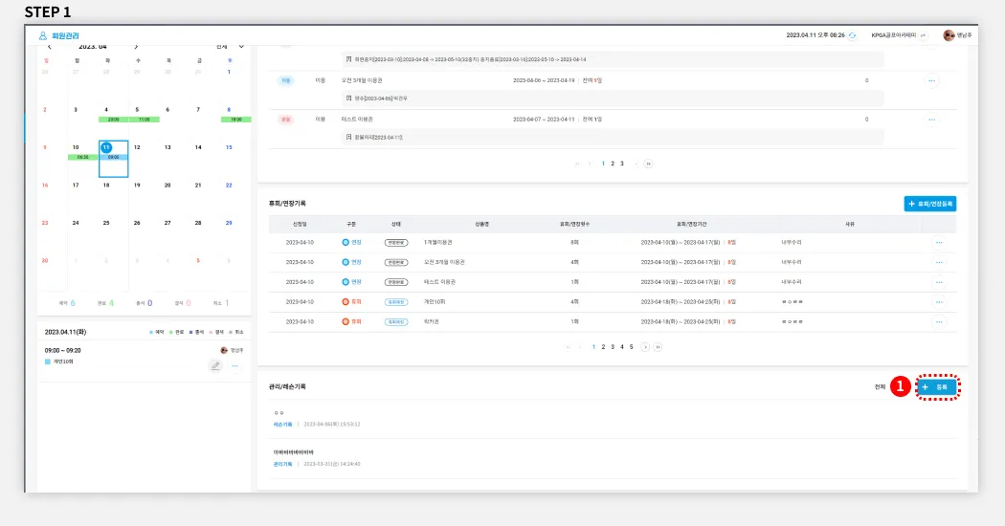The width and height of the screenshot is (1005, 526).
Task: Click the red status badge of 테스트 이용권
Action: tap(286, 120)
